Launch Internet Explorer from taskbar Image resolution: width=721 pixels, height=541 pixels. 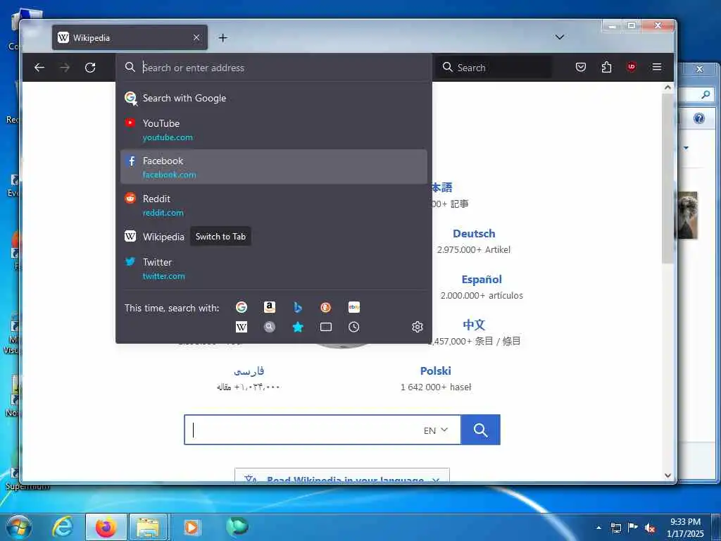[63, 527]
